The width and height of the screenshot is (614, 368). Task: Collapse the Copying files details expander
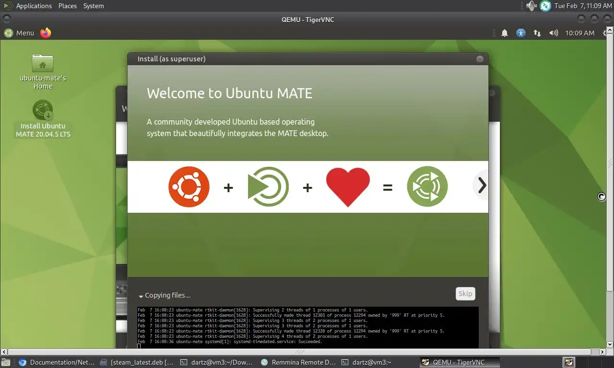click(141, 296)
